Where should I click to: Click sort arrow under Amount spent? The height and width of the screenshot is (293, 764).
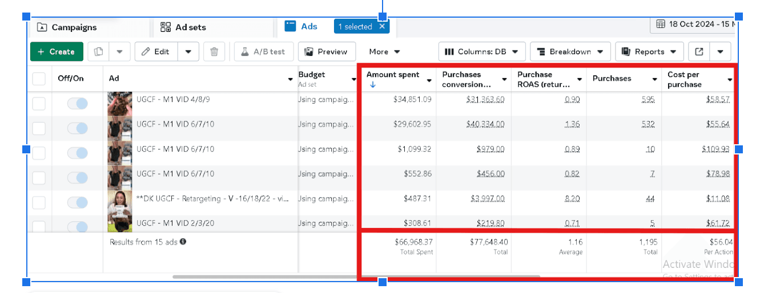coord(372,85)
